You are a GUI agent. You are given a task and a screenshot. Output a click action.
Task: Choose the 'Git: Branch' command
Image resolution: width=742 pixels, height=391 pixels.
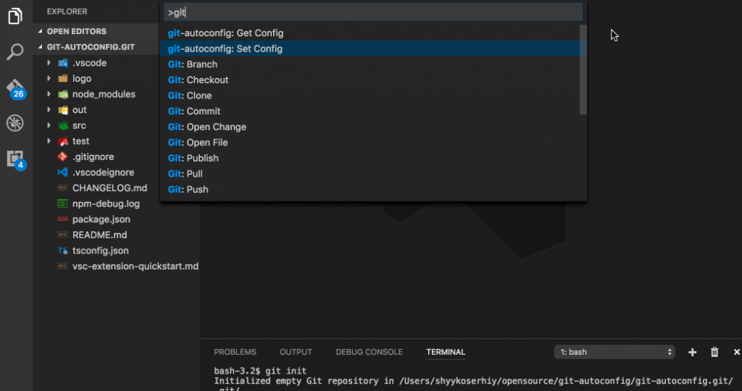[370, 64]
